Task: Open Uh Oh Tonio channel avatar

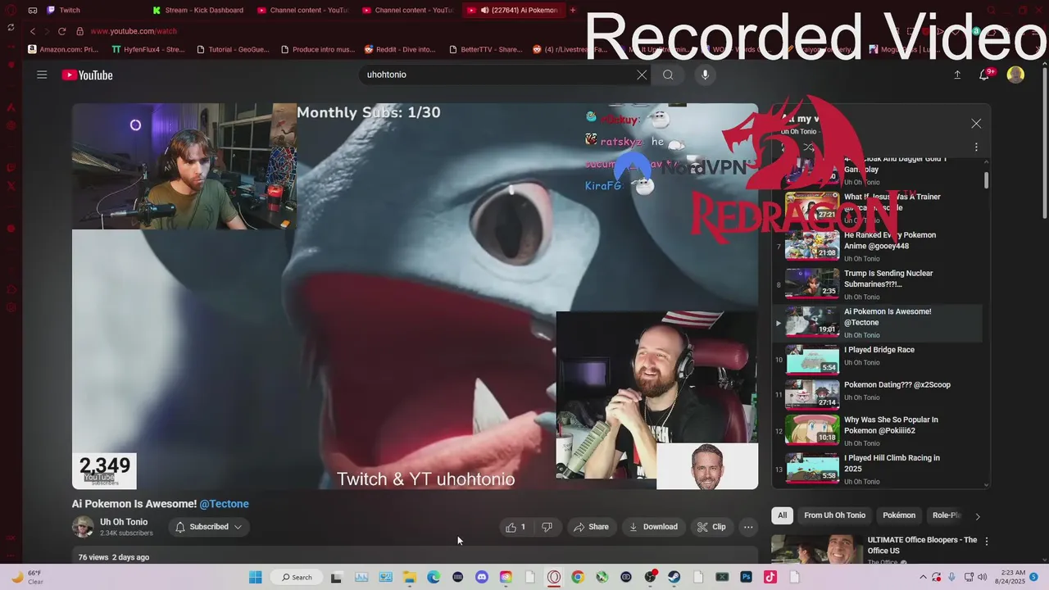Action: (83, 527)
